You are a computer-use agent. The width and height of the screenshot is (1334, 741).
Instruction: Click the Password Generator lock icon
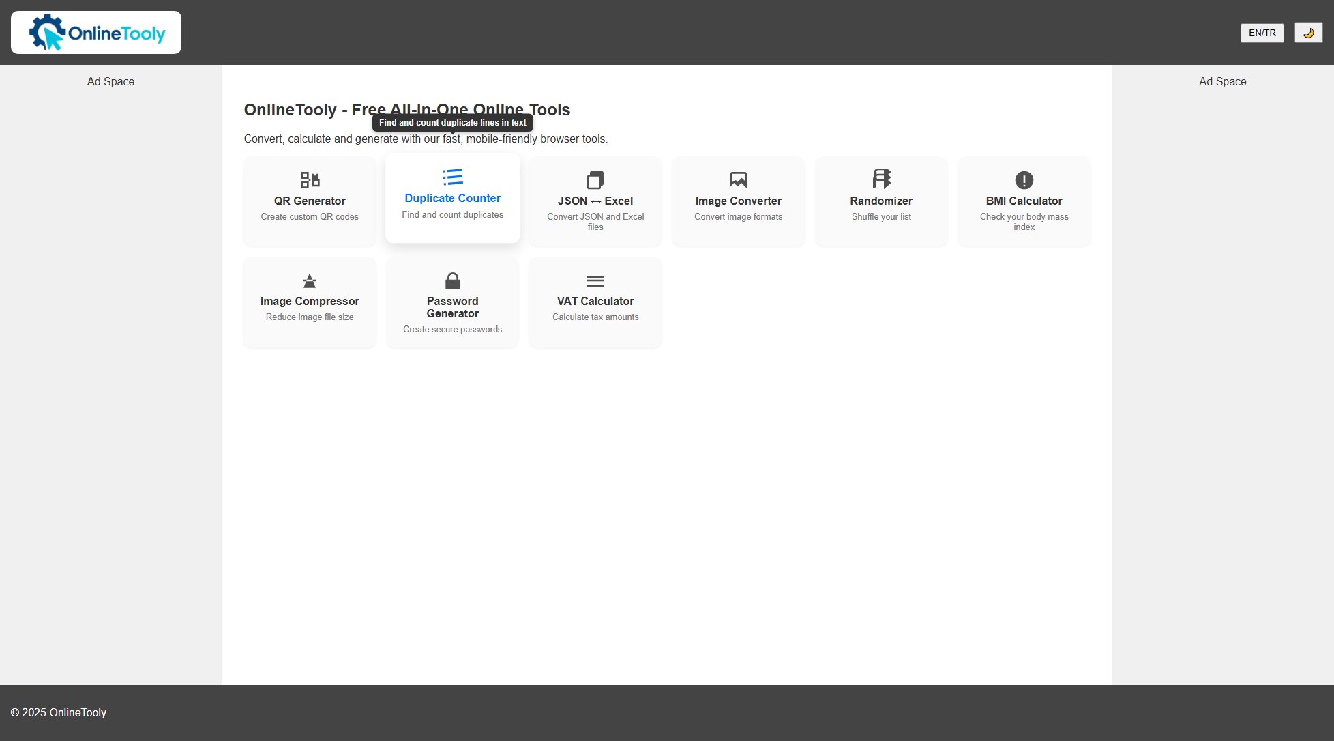453,280
